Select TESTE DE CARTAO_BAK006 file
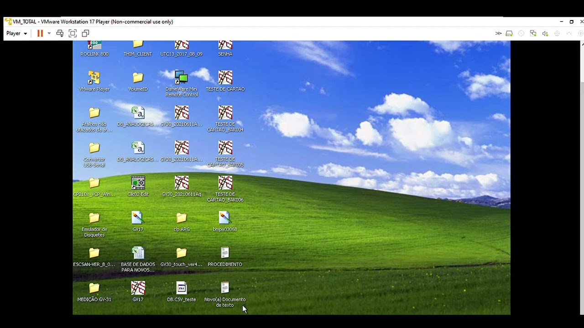The height and width of the screenshot is (328, 584). point(225,190)
